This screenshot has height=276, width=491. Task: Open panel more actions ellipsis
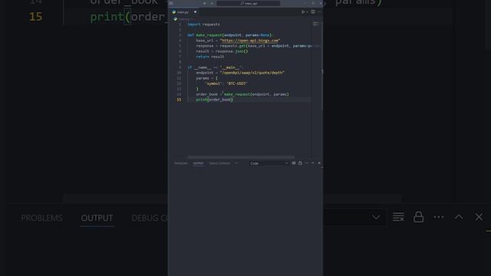tap(306, 163)
